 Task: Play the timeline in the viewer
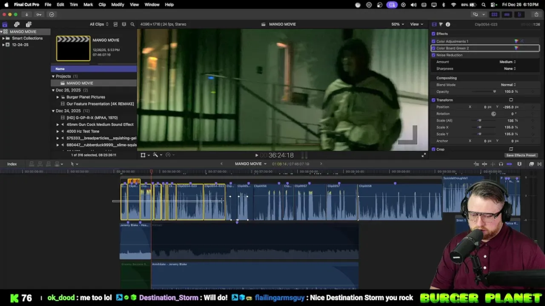[x=256, y=156]
